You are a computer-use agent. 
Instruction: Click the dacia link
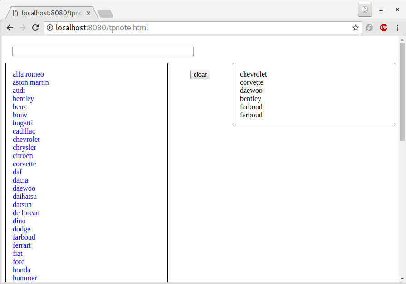pos(20,180)
